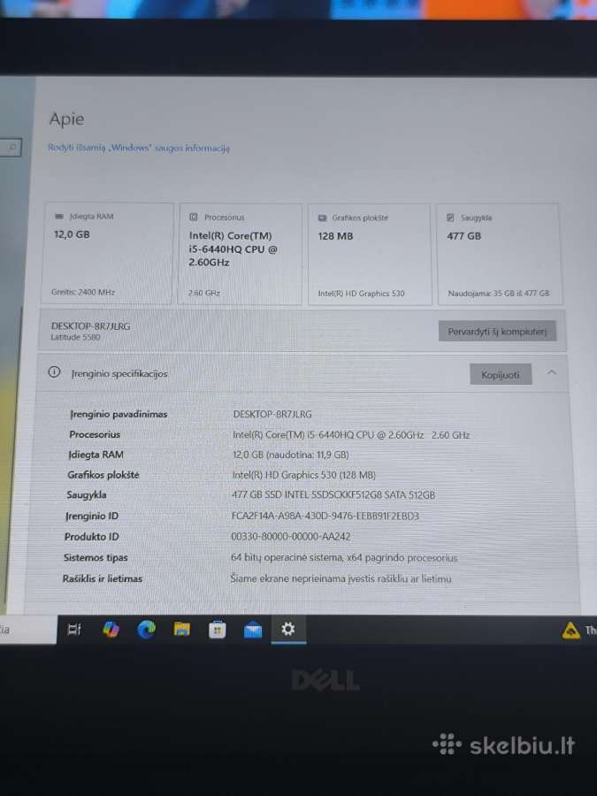Click the search icon in the settings sidebar
The image size is (597, 796).
pyautogui.click(x=12, y=148)
